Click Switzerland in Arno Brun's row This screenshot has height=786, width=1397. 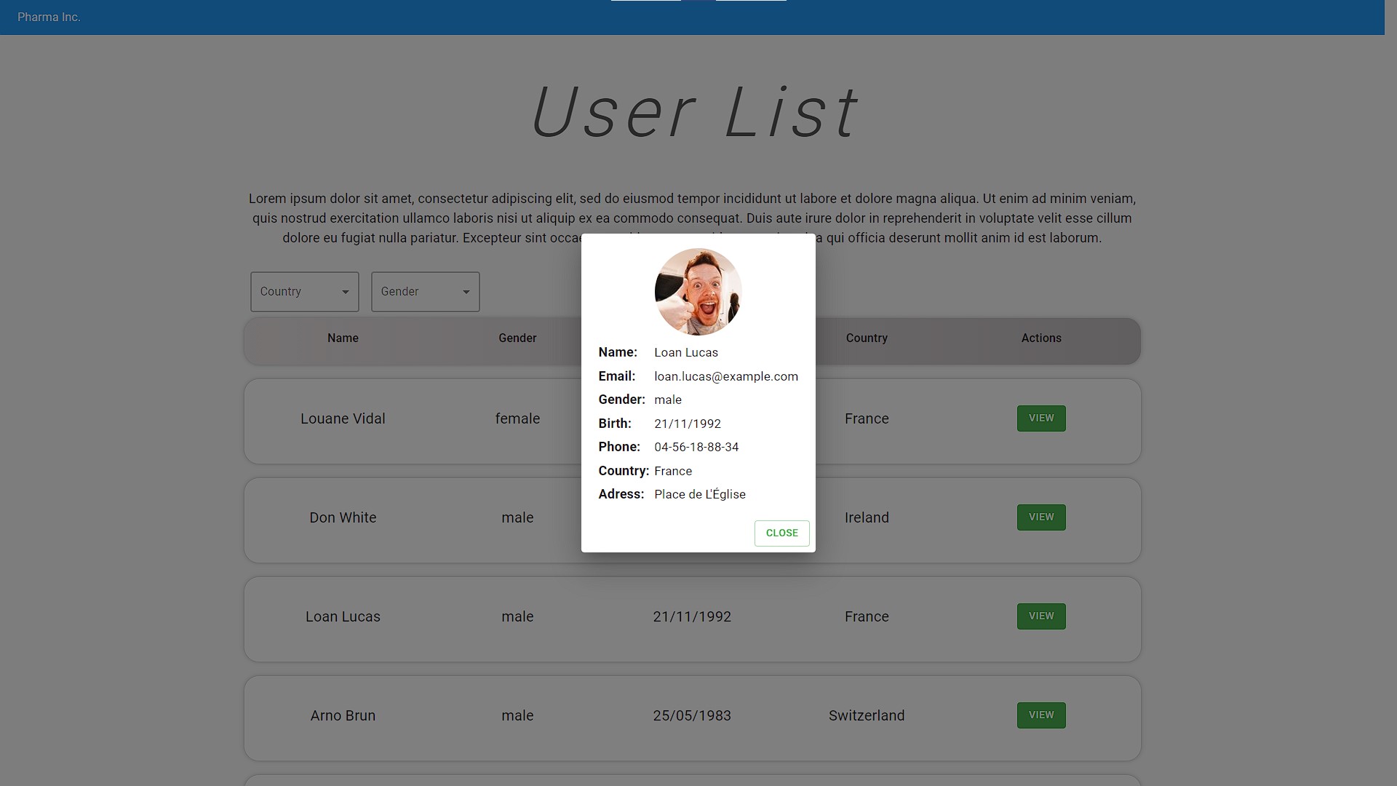(866, 715)
